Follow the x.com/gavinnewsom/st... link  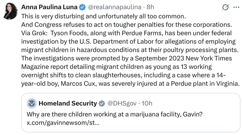63,123
